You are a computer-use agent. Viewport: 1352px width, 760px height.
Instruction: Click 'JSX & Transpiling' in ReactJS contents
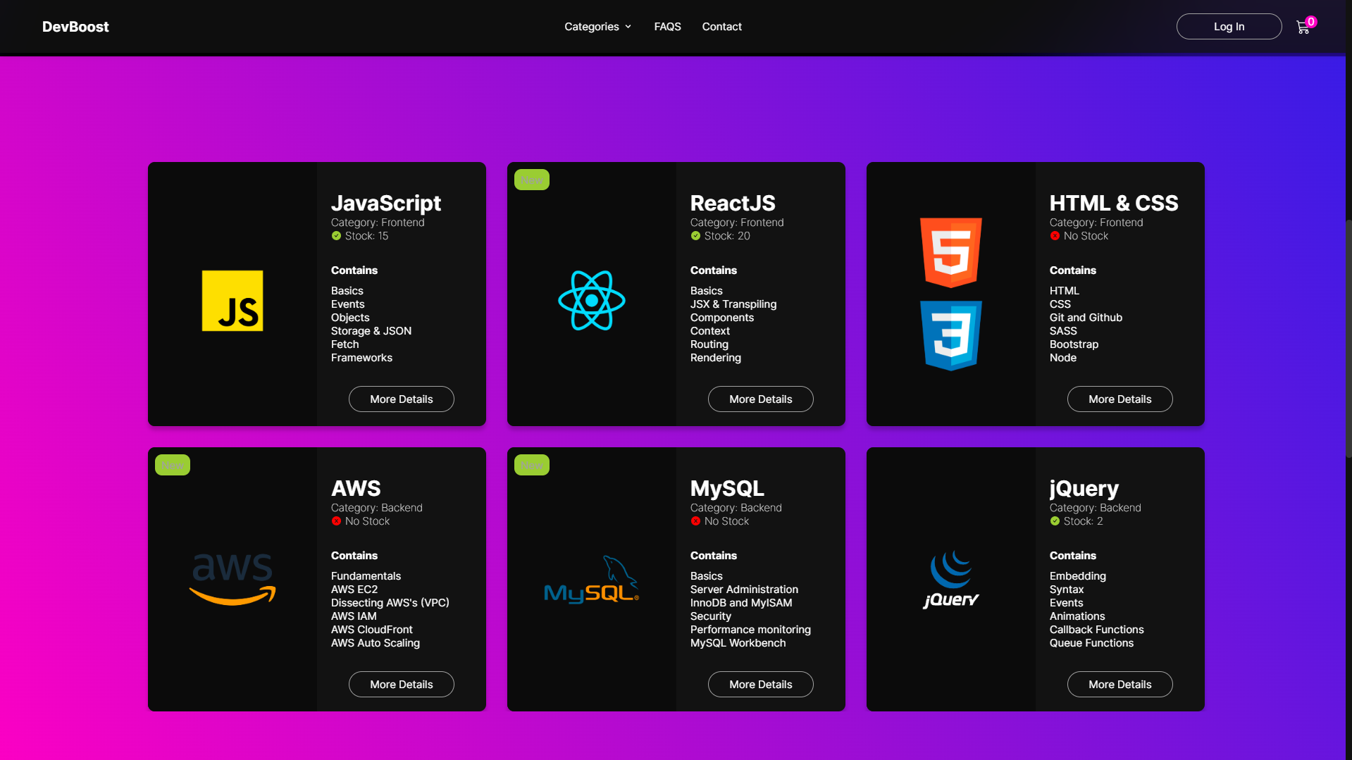(733, 304)
